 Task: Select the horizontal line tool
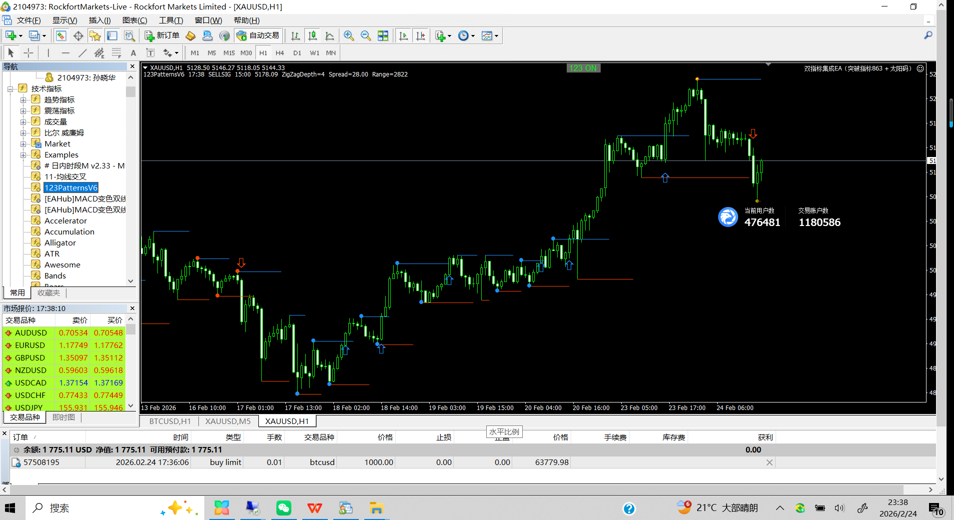point(65,52)
